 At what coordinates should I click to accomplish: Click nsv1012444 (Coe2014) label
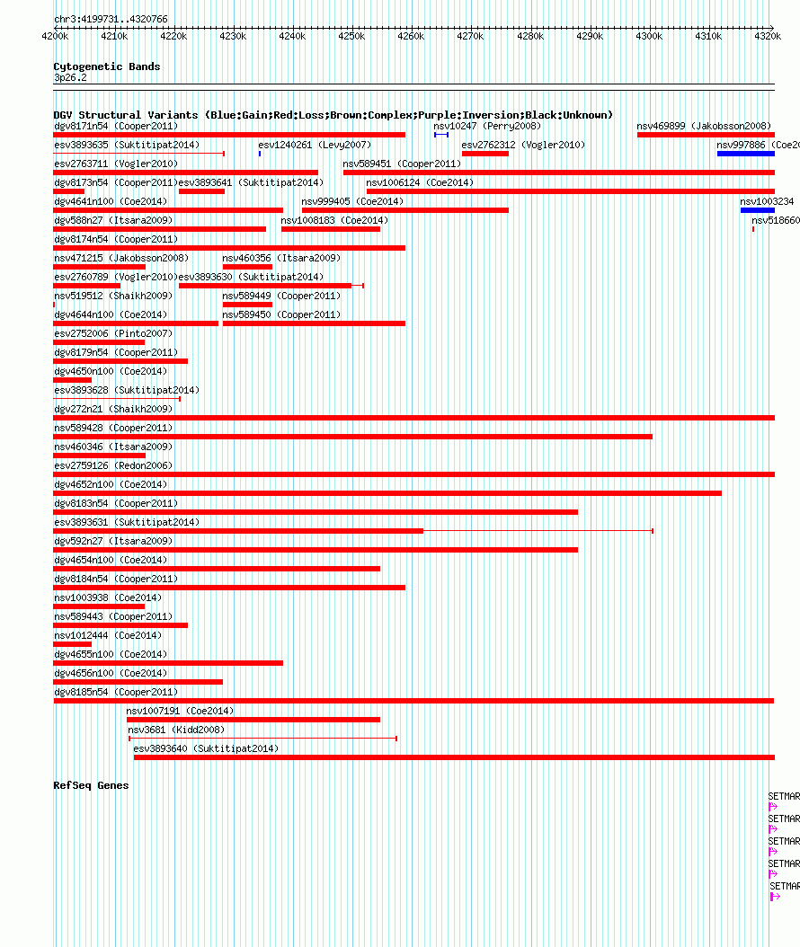pos(108,635)
